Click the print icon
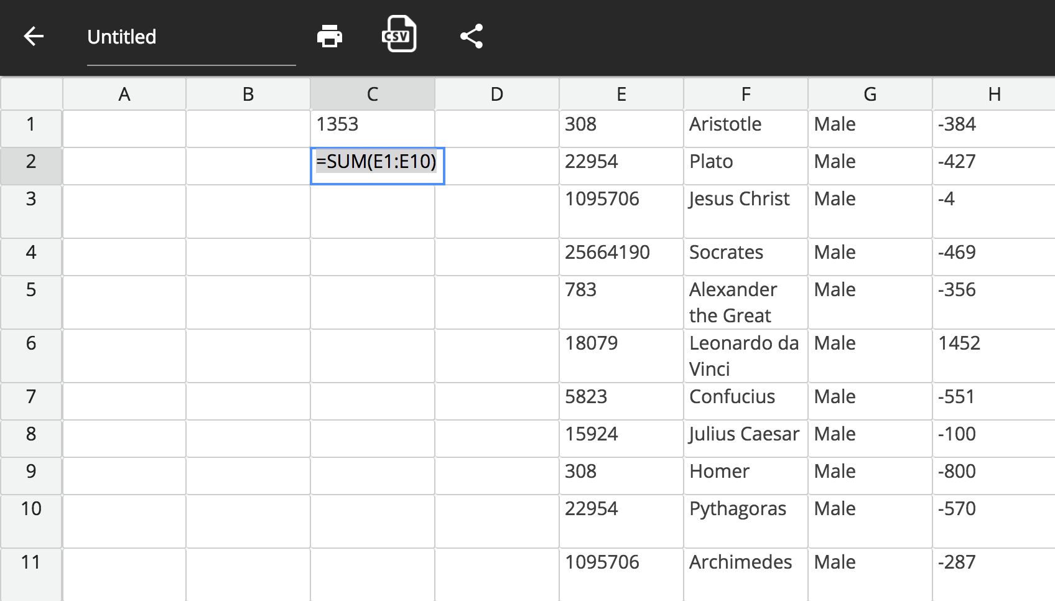Viewport: 1055px width, 601px height. click(329, 37)
